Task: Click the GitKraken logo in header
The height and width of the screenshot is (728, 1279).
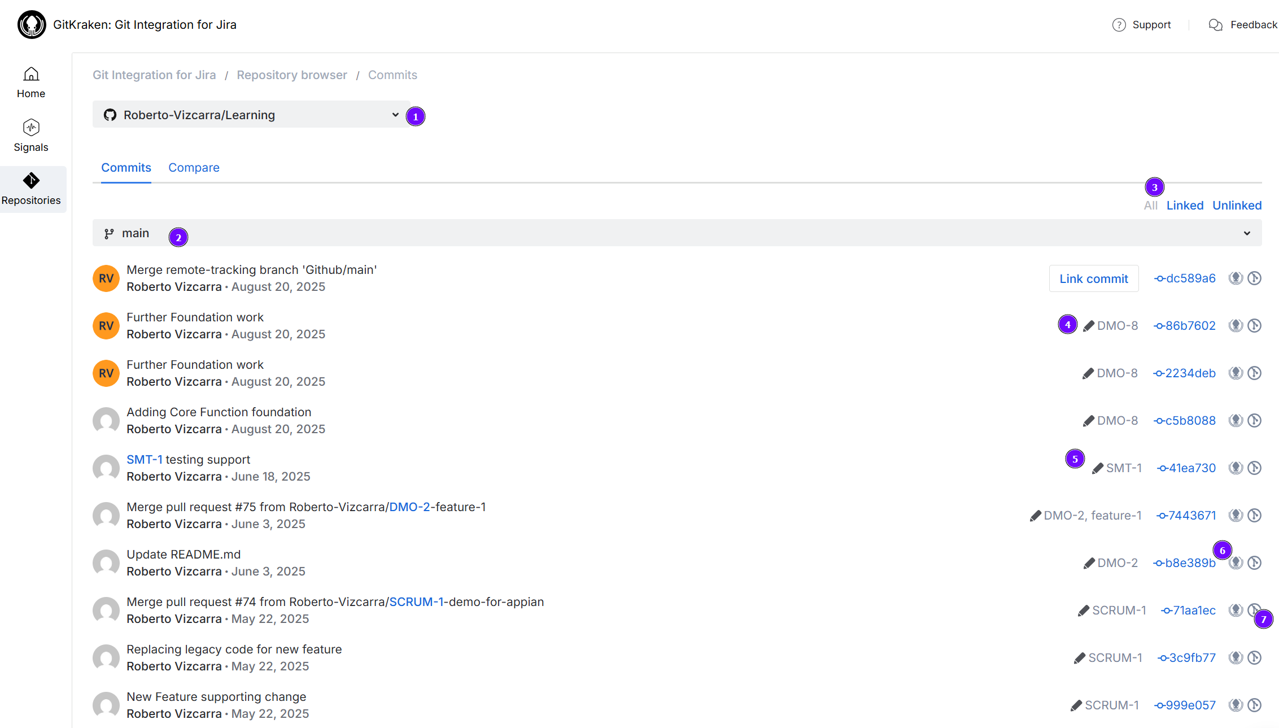Action: pyautogui.click(x=32, y=25)
